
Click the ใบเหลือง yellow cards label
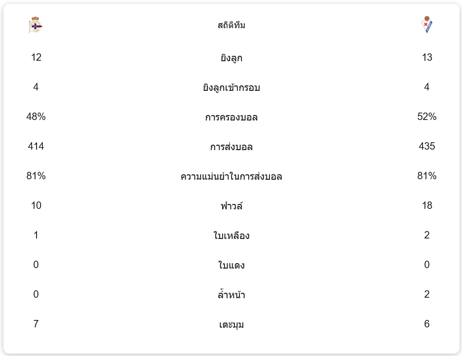point(231,236)
